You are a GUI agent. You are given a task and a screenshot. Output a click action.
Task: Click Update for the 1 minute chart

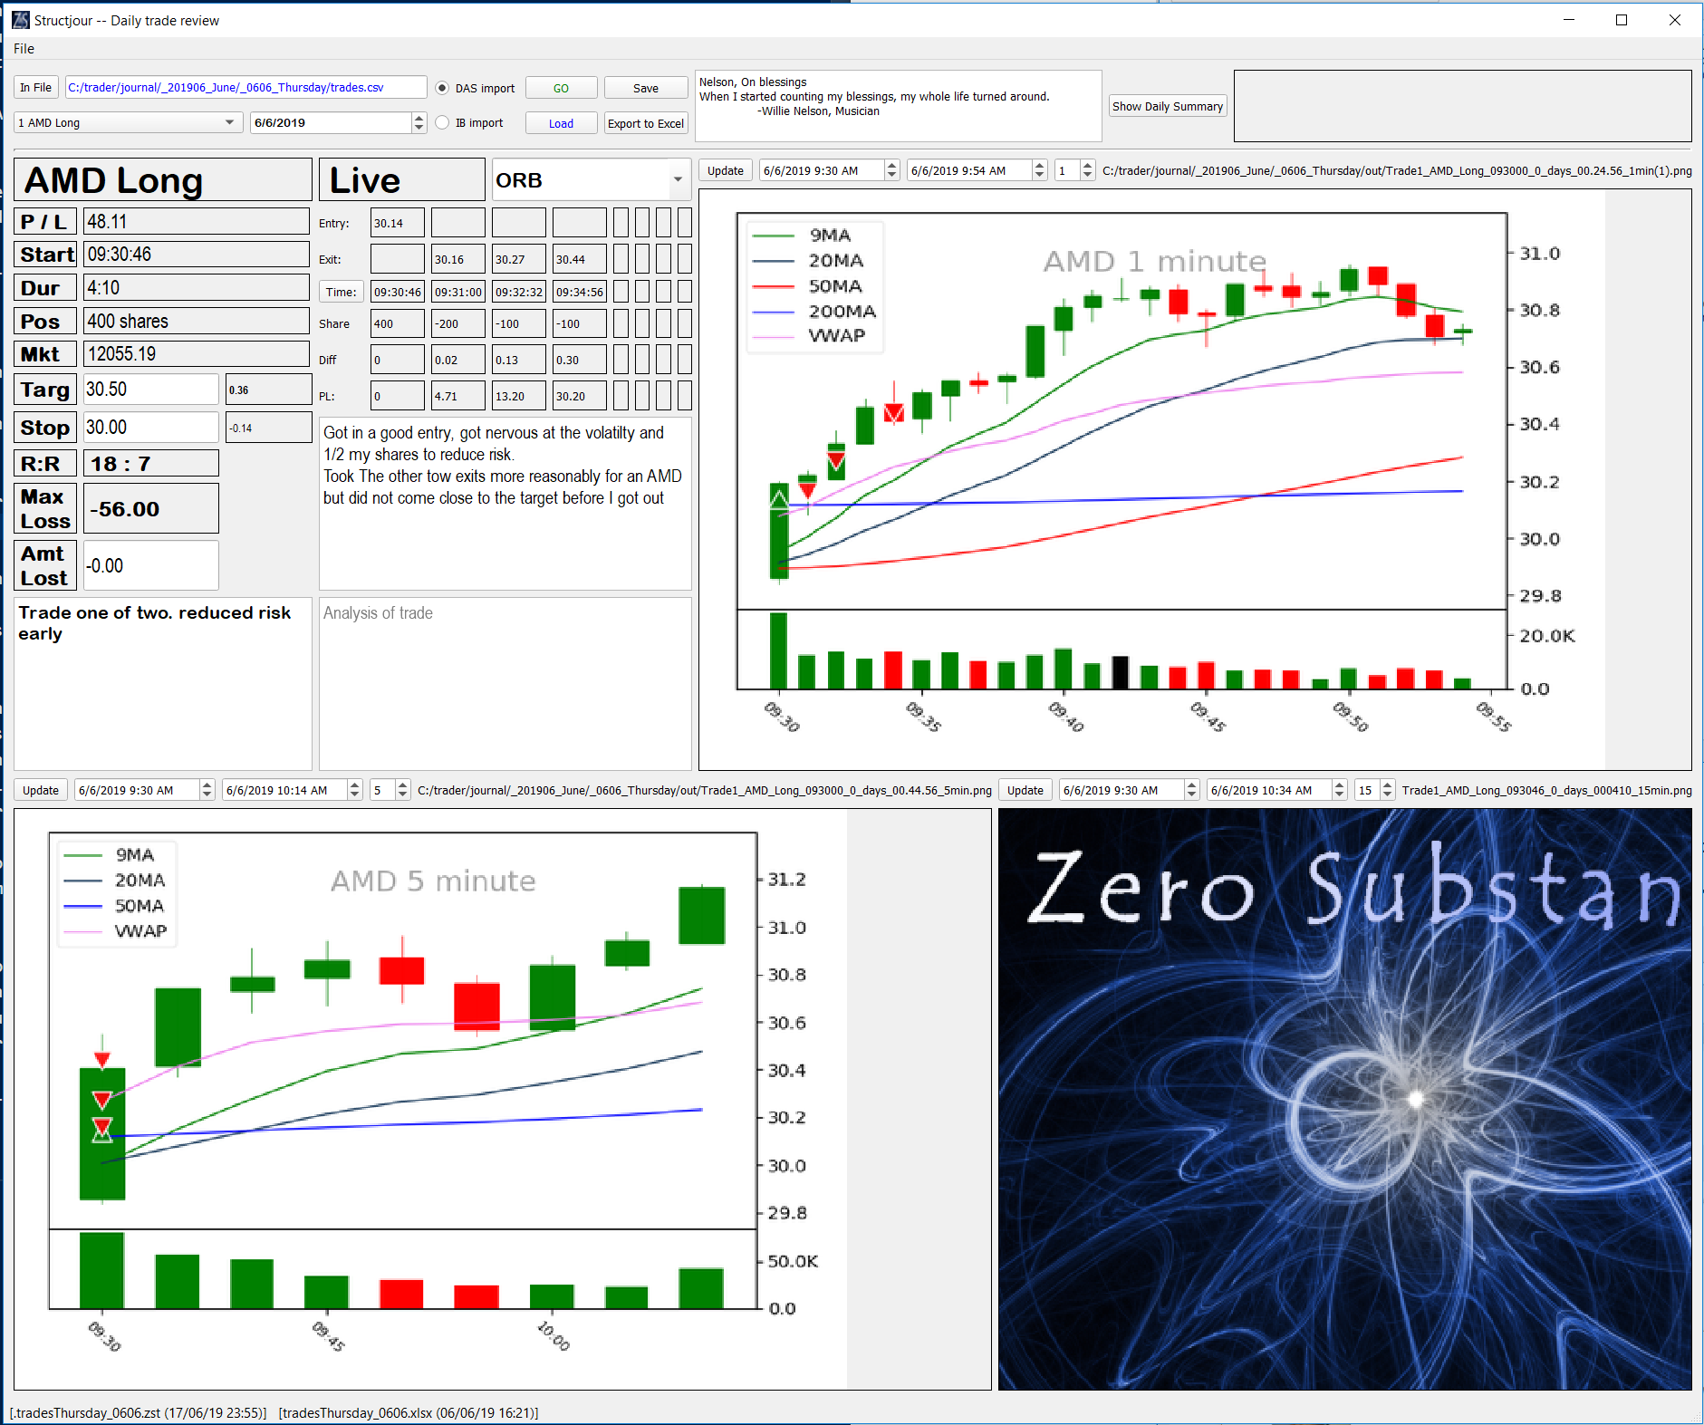click(726, 170)
